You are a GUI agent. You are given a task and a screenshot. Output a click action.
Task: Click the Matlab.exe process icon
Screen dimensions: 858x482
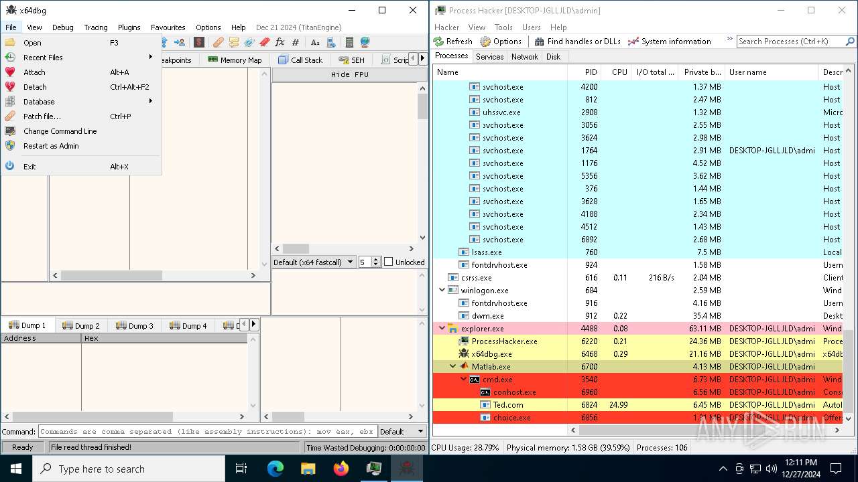pyautogui.click(x=464, y=367)
